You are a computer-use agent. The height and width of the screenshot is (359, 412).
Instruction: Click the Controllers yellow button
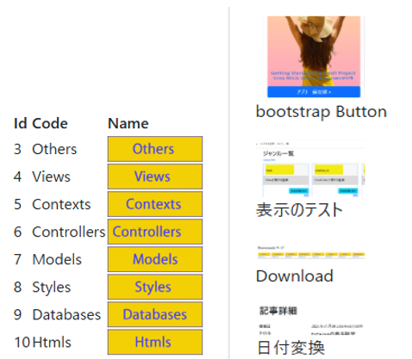click(x=155, y=232)
